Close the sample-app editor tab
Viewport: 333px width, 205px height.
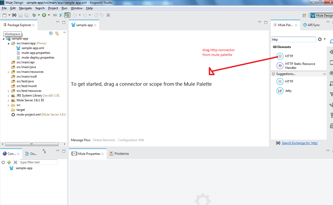tap(95, 25)
